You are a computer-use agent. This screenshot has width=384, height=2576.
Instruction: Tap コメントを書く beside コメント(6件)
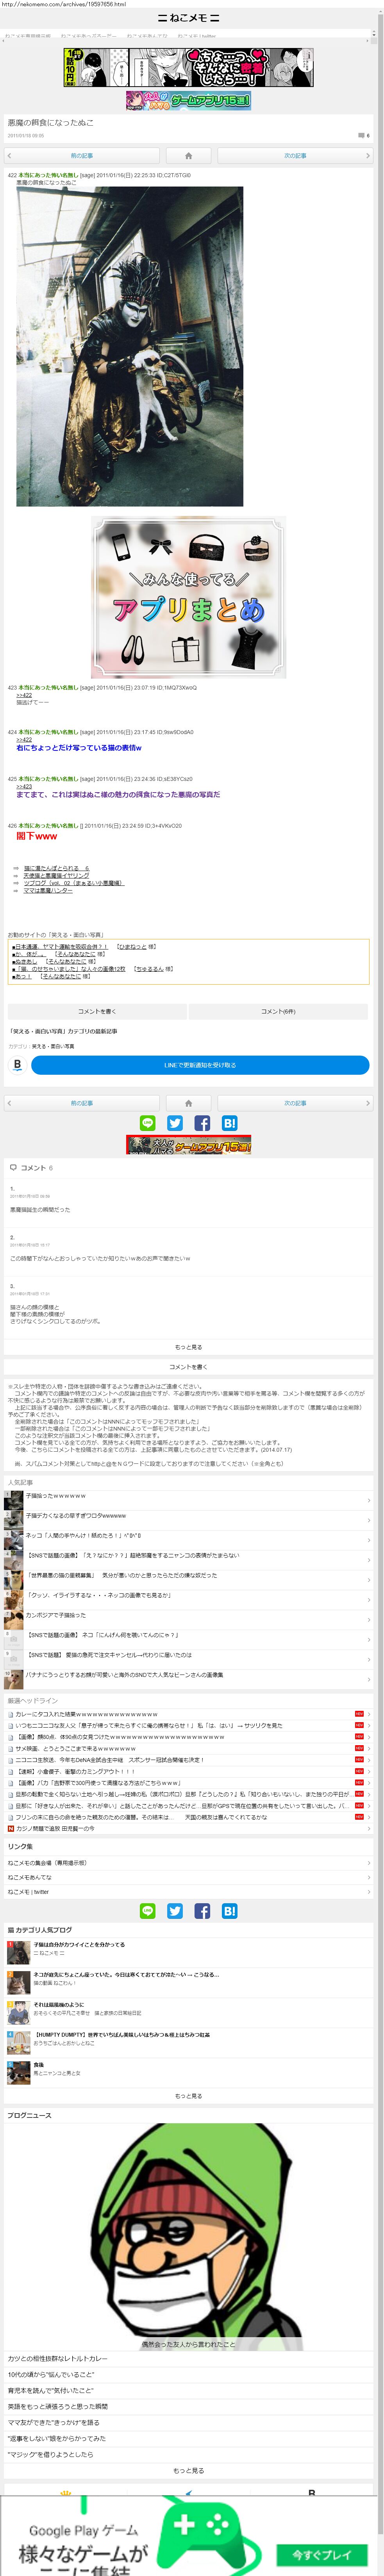(x=97, y=1011)
